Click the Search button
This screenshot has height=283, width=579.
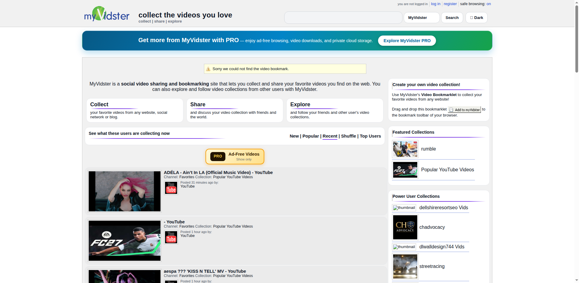[452, 18]
